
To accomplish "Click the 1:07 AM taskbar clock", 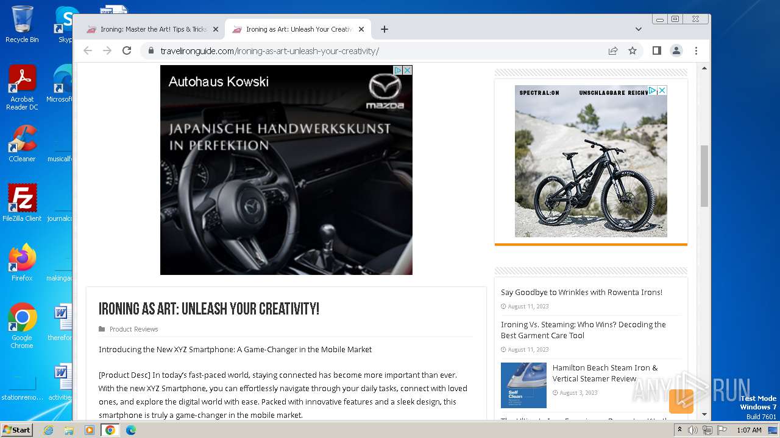I will click(749, 430).
